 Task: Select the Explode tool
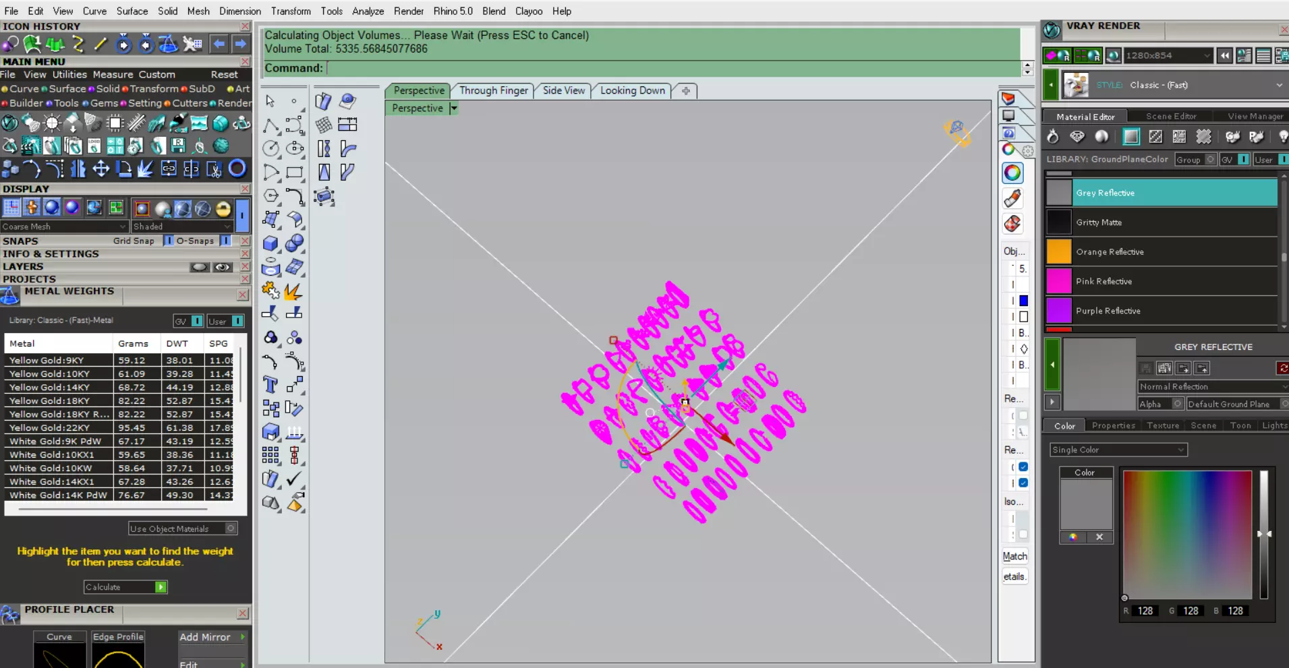coord(295,291)
